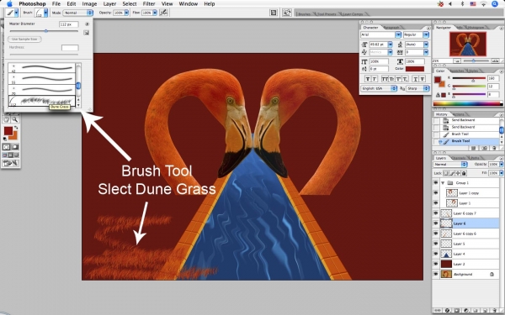Open the English: USA language dropdown
Viewport: 505px width, 315px height.
pyautogui.click(x=379, y=88)
